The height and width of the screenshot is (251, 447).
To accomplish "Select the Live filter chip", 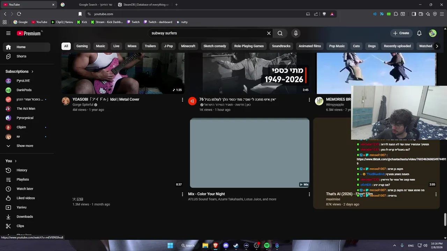I will 116,46.
